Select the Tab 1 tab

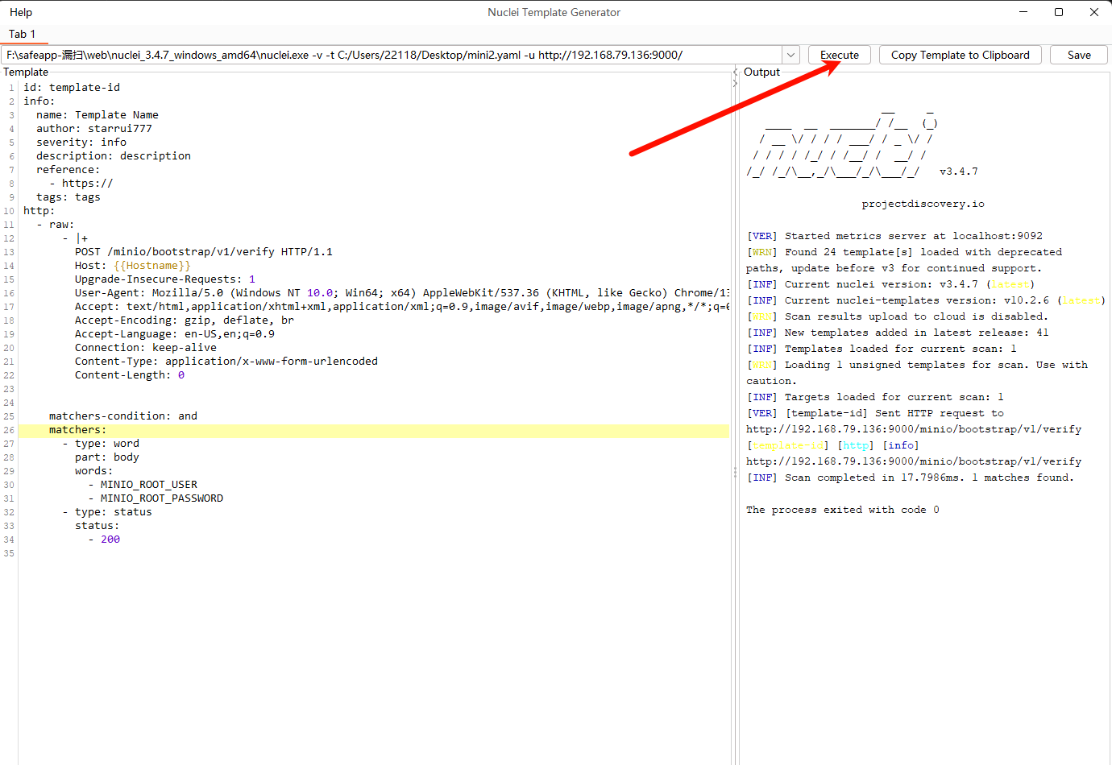pos(23,34)
